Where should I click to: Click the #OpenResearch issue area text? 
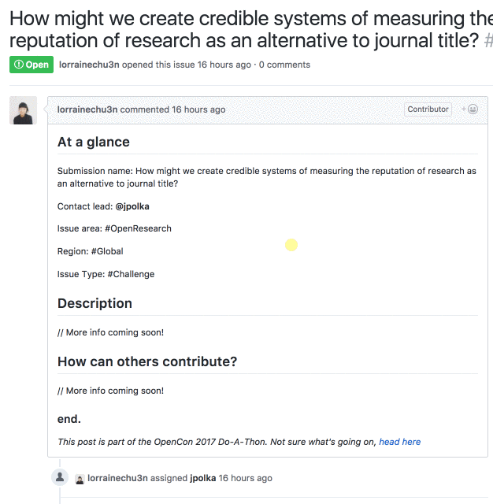click(138, 228)
